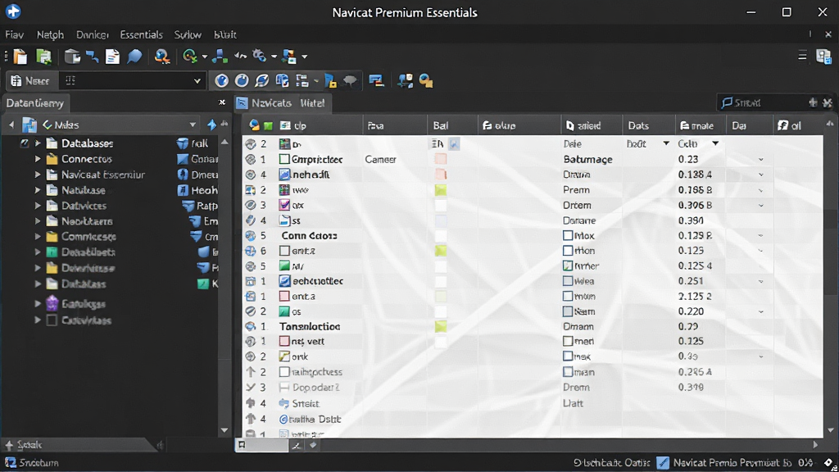The image size is (839, 472).
Task: Click the copy documents icon in second toolbar
Action: [x=282, y=81]
